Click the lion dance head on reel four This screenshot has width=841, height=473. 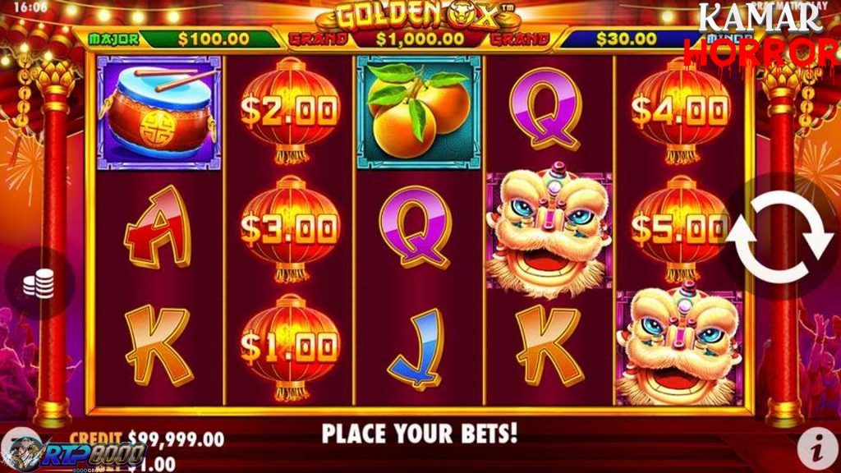click(x=549, y=232)
